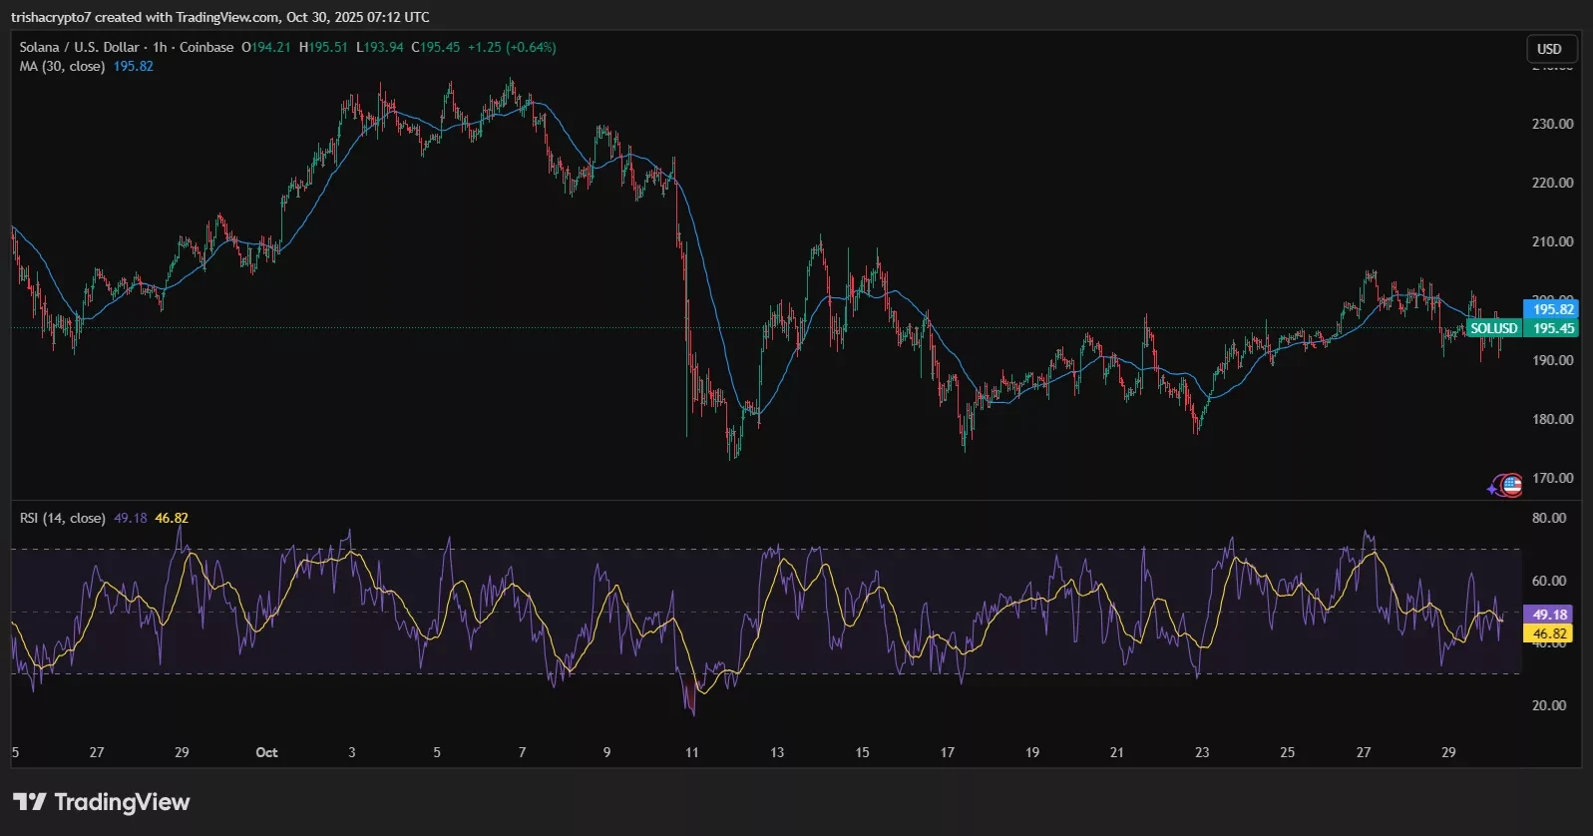Click the Coinbase exchange name in title
1593x836 pixels.
206,47
